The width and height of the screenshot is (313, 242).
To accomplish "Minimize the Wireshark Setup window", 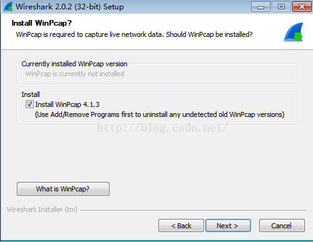I will click(260, 7).
